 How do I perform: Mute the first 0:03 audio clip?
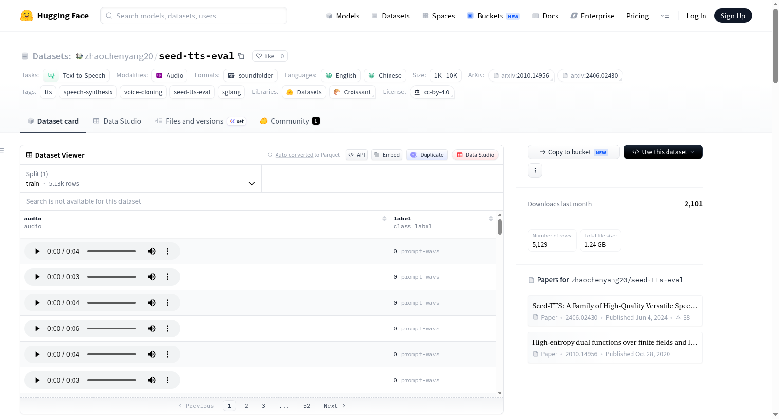point(152,277)
